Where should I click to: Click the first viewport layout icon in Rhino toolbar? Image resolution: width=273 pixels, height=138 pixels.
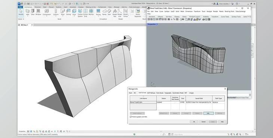point(149,19)
